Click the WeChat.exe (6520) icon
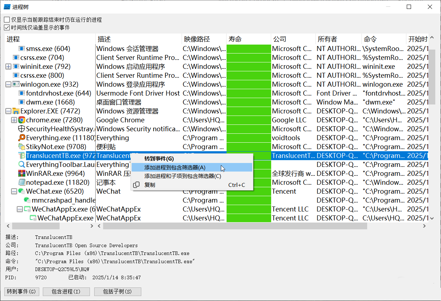This screenshot has width=441, height=301. pyautogui.click(x=21, y=191)
